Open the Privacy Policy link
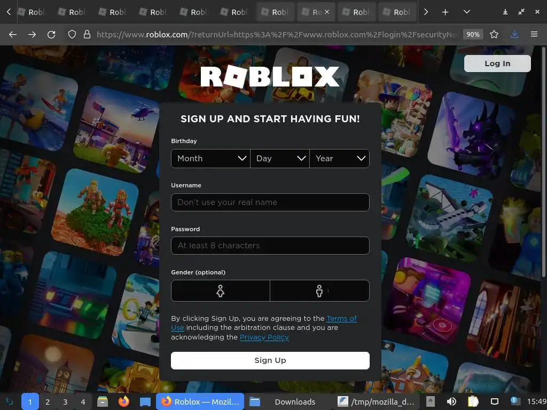Image resolution: width=547 pixels, height=410 pixels. click(x=264, y=337)
